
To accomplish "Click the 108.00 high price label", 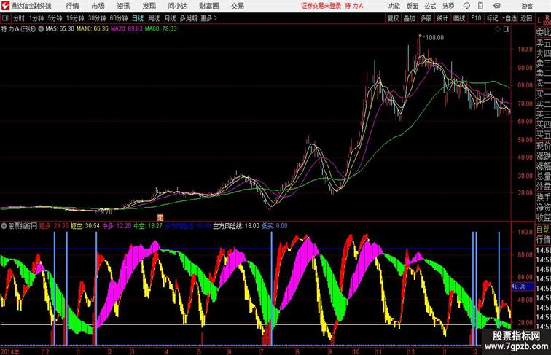I will point(434,38).
